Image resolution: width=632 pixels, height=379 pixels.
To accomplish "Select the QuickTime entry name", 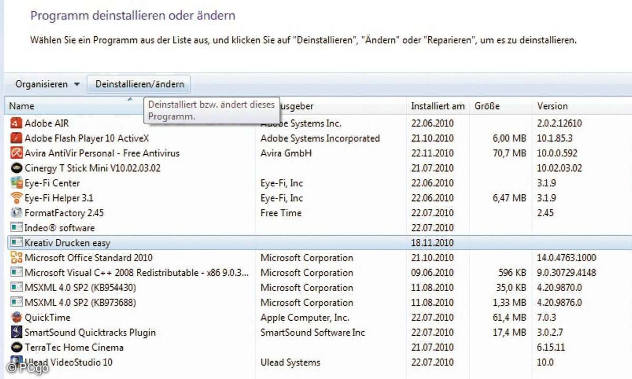I will point(47,317).
